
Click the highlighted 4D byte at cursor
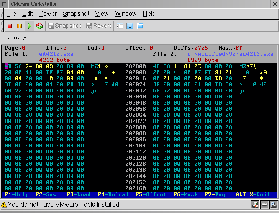click(x=8, y=66)
